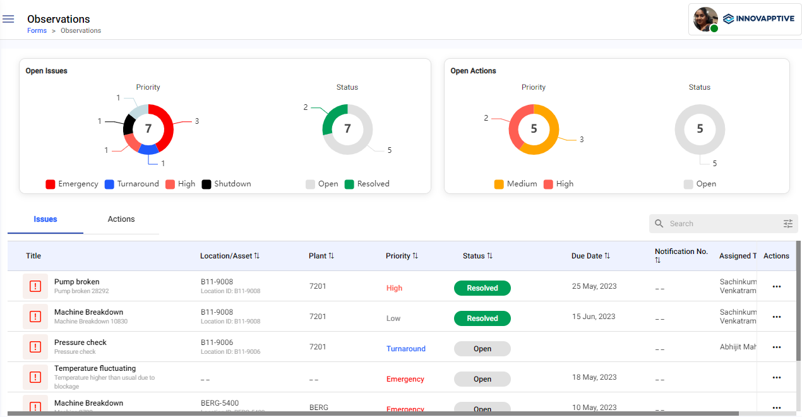Sort the table by Location/Asset column
The image size is (802, 417).
(x=230, y=256)
